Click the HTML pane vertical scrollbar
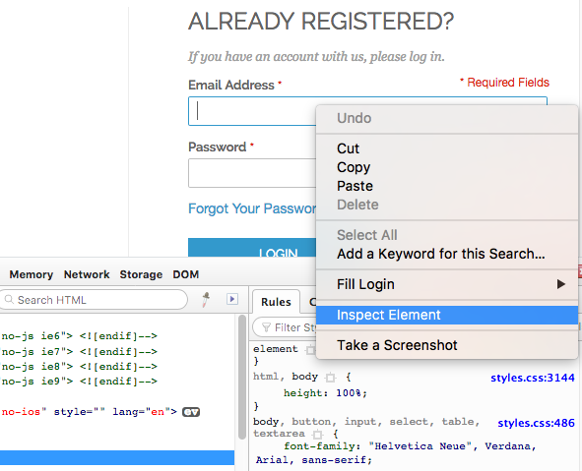582x471 pixels. 242,377
